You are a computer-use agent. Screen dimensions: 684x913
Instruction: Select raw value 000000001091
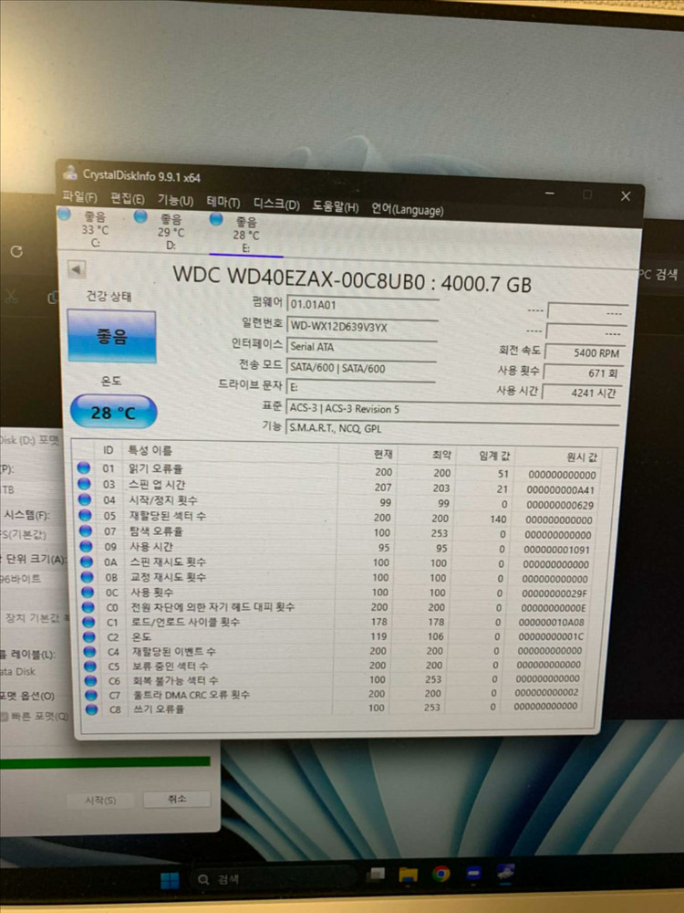(556, 550)
